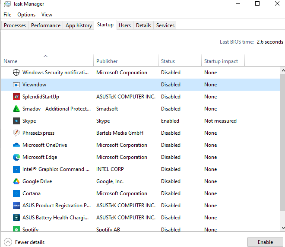The image size is (285, 247).
Task: Select the PhraseExpress entry name
Action: coord(38,133)
